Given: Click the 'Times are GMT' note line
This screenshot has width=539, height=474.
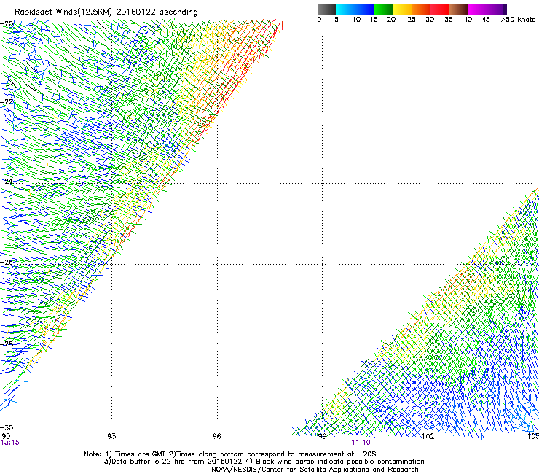Looking at the screenshot, I should 230,454.
